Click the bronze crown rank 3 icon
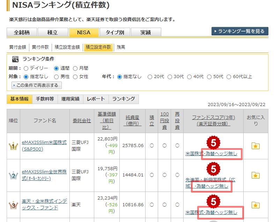 tap(13, 205)
